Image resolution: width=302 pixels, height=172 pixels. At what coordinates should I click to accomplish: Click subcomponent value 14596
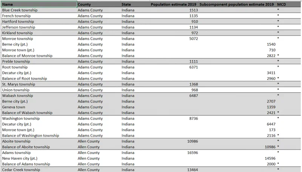270,158
